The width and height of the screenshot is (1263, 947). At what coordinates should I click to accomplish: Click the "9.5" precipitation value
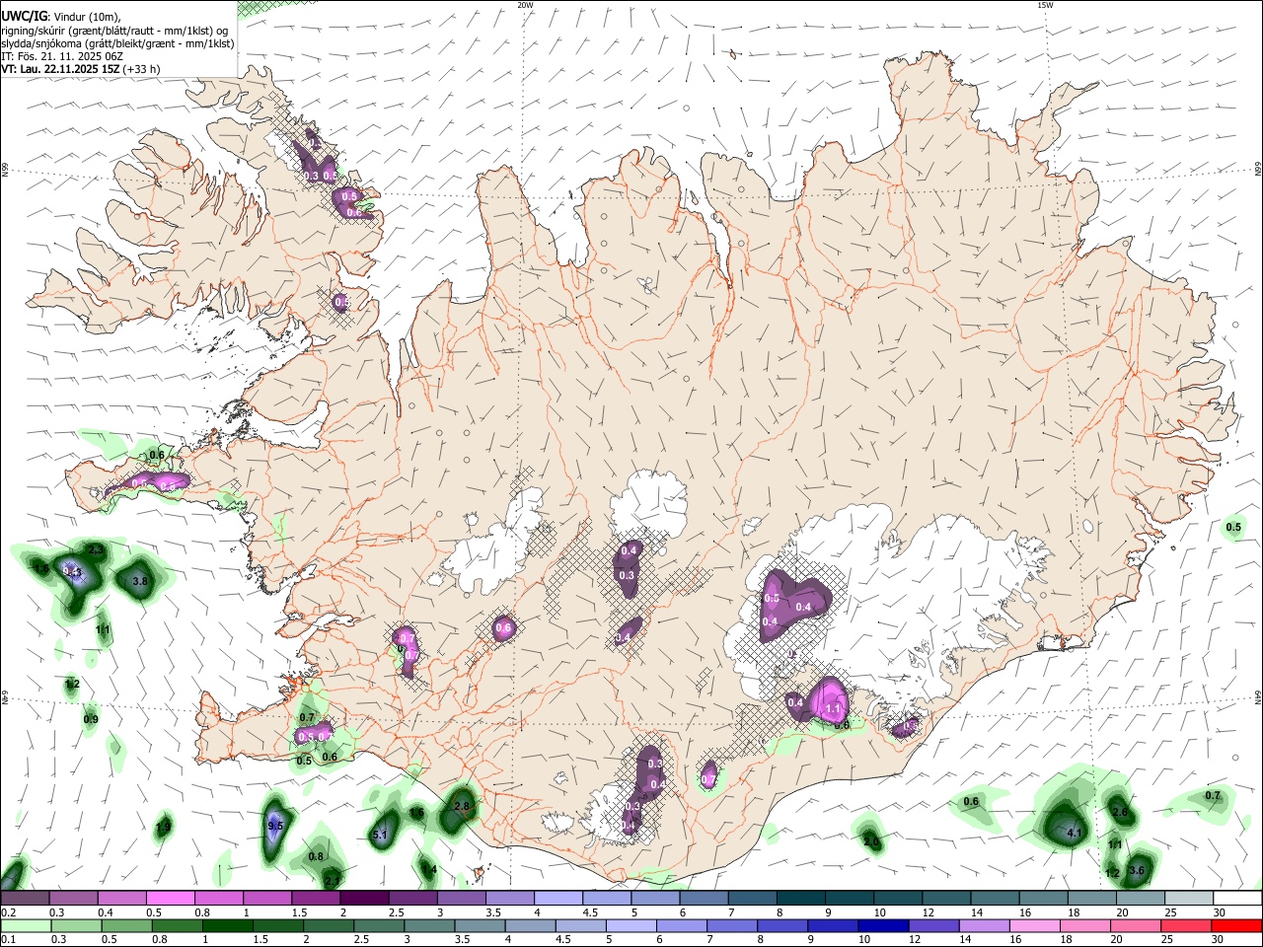pyautogui.click(x=275, y=826)
